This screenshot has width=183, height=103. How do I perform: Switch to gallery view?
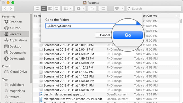tap(57, 9)
